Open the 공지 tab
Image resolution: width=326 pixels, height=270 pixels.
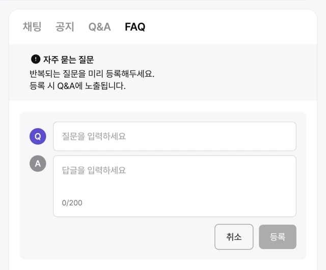click(65, 27)
